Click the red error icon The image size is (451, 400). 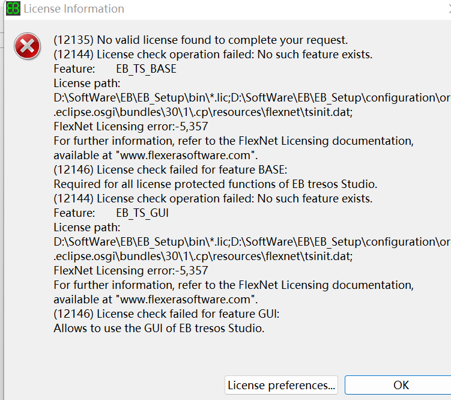(28, 46)
